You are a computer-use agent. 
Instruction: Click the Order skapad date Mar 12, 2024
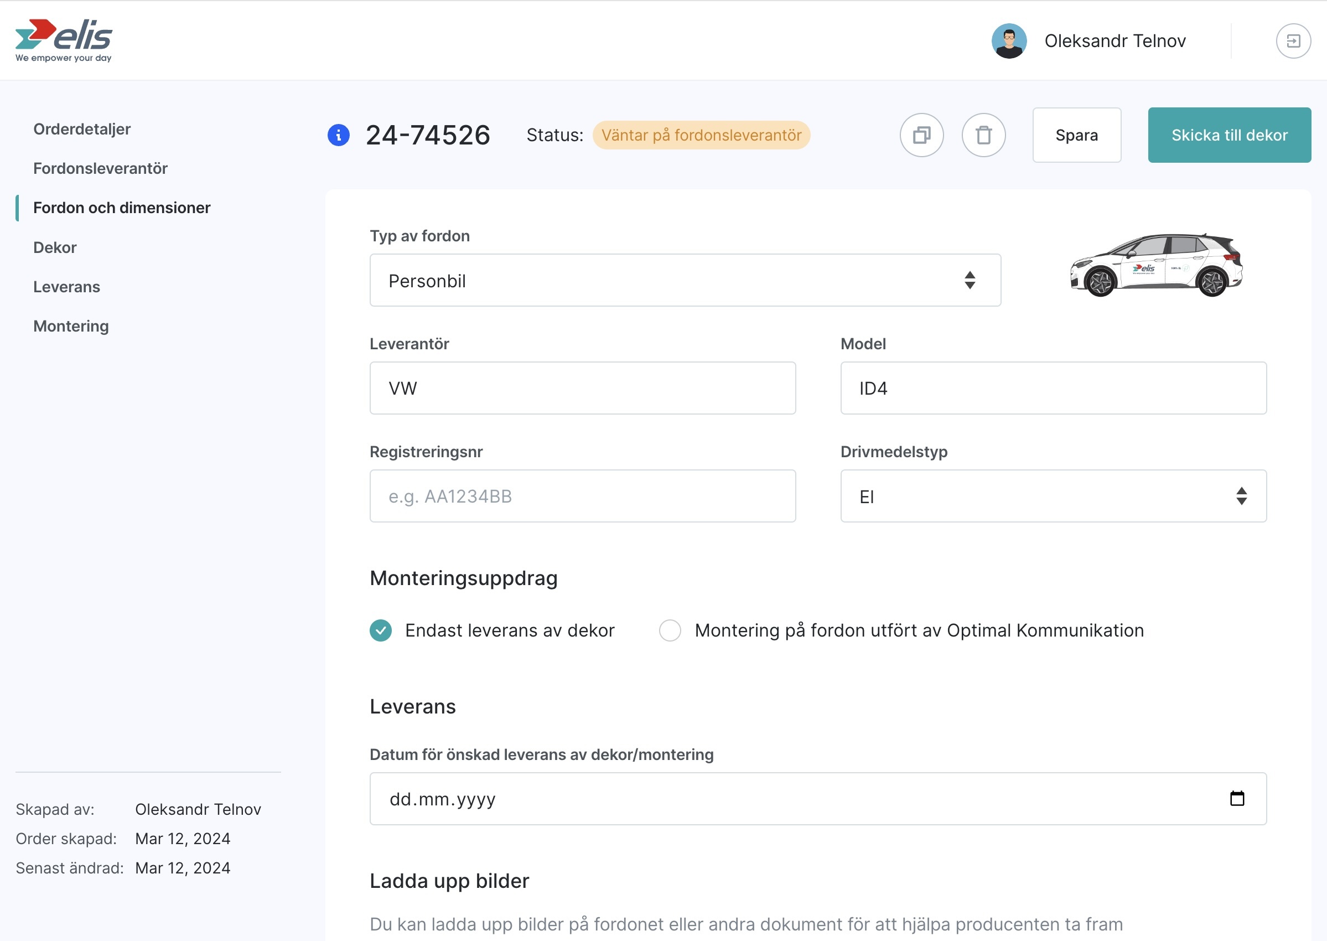pyautogui.click(x=183, y=839)
